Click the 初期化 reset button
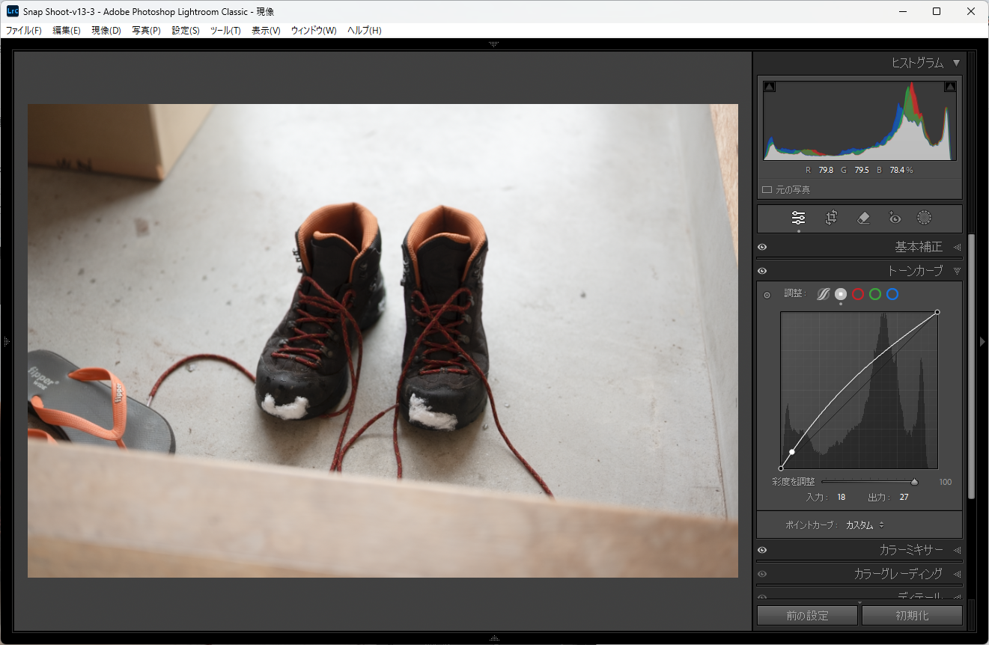This screenshot has height=645, width=989. 911,616
